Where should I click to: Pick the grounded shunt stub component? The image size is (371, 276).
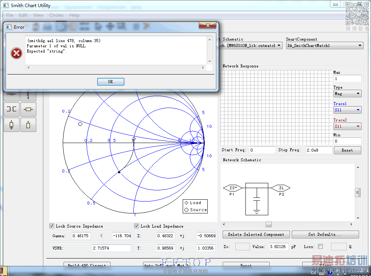tap(12, 125)
